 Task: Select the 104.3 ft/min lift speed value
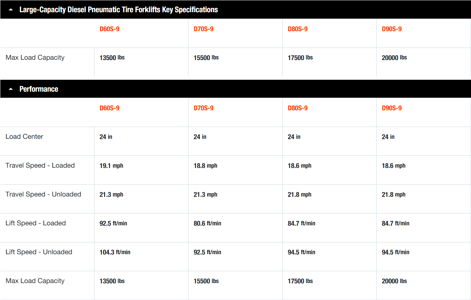(x=115, y=252)
